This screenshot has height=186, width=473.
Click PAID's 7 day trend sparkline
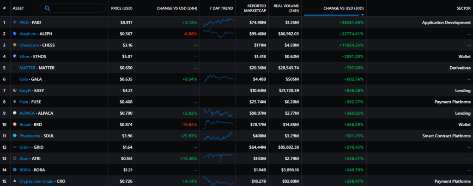pos(218,22)
